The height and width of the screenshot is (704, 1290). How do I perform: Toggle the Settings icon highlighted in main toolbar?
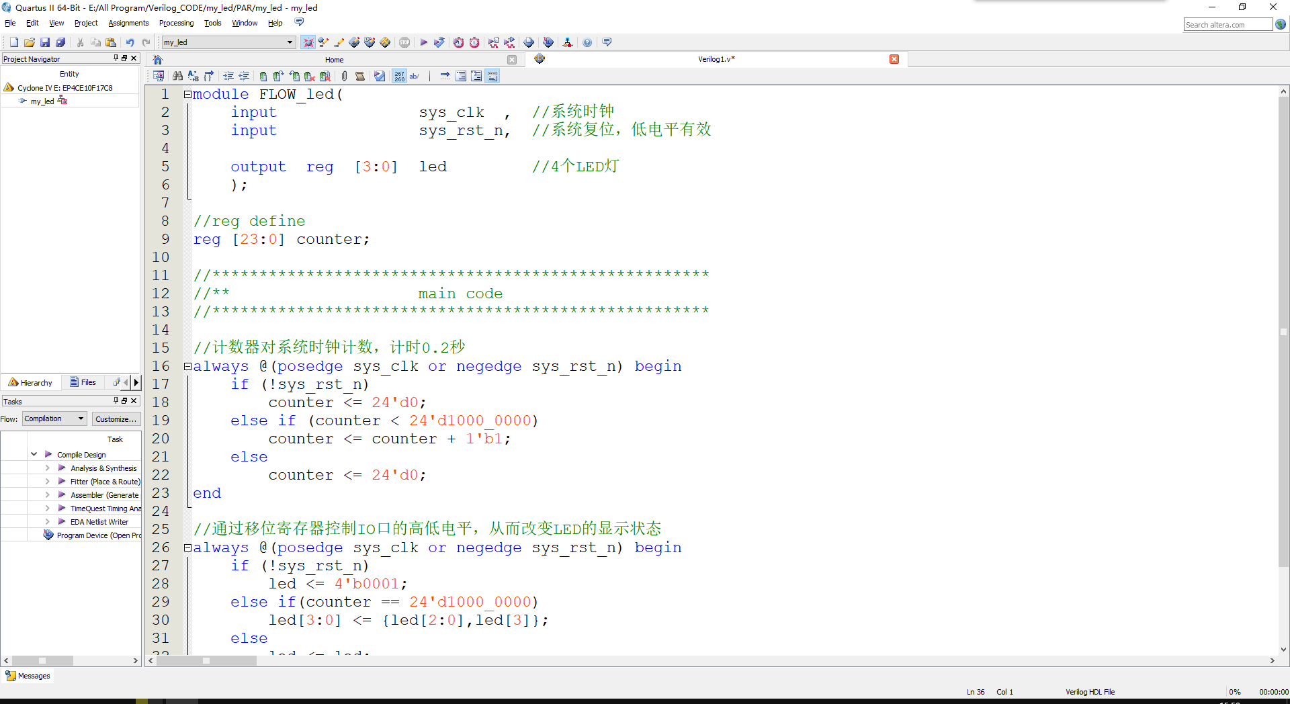pyautogui.click(x=308, y=42)
